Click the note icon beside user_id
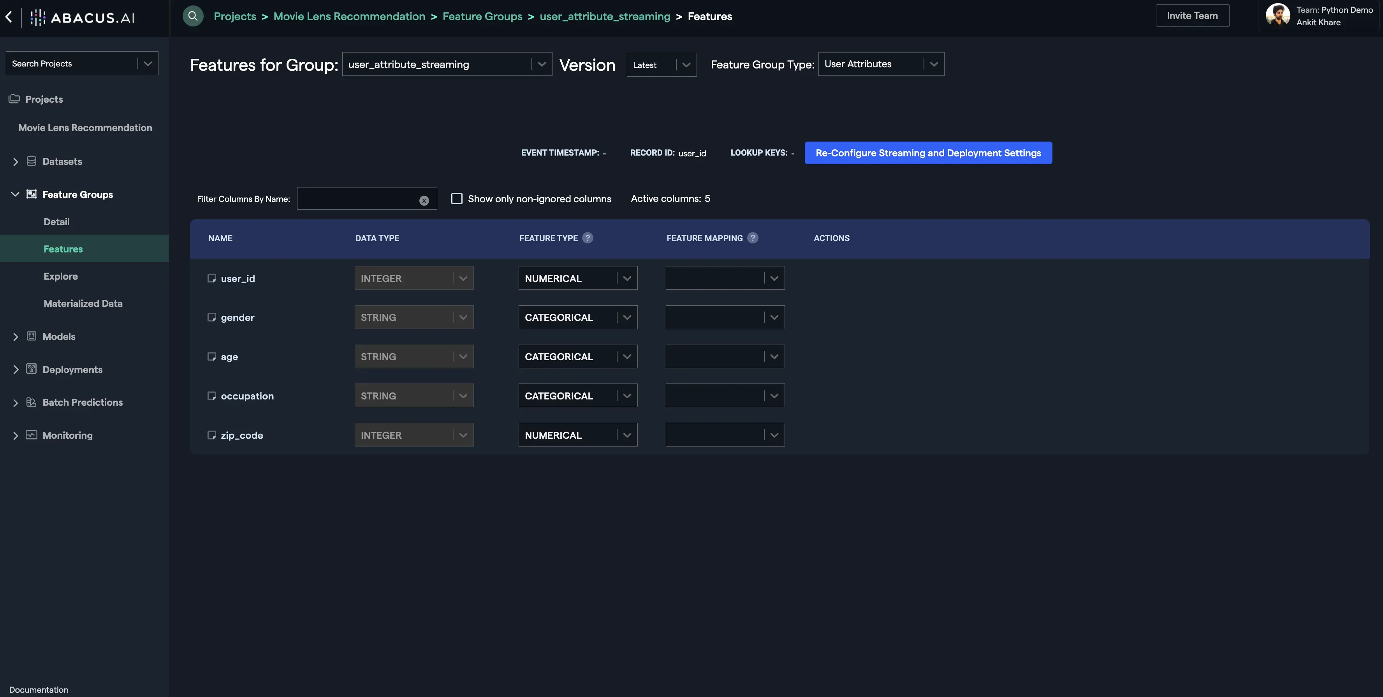Screen dimensions: 1383x697 click(x=211, y=278)
